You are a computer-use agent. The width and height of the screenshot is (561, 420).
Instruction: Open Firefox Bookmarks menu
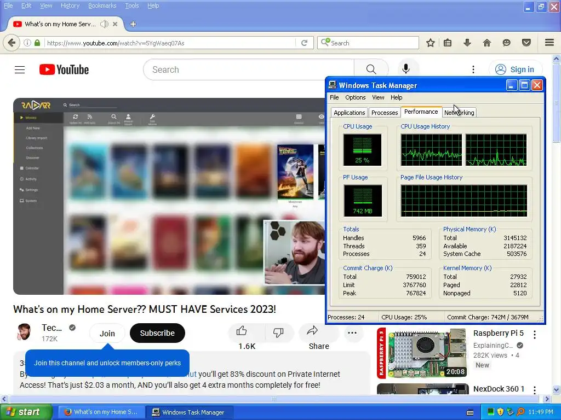coord(102,5)
